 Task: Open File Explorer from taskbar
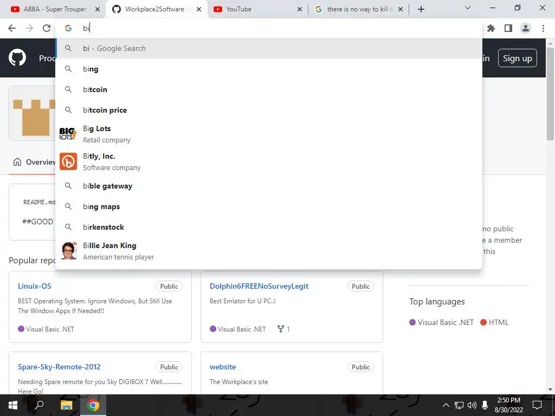click(x=66, y=405)
